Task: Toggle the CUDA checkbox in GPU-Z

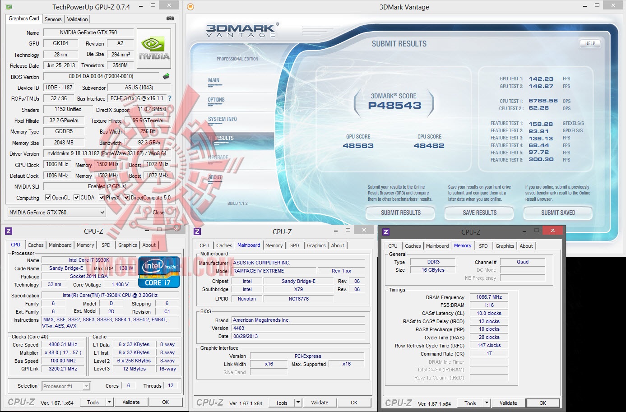Action: 77,198
